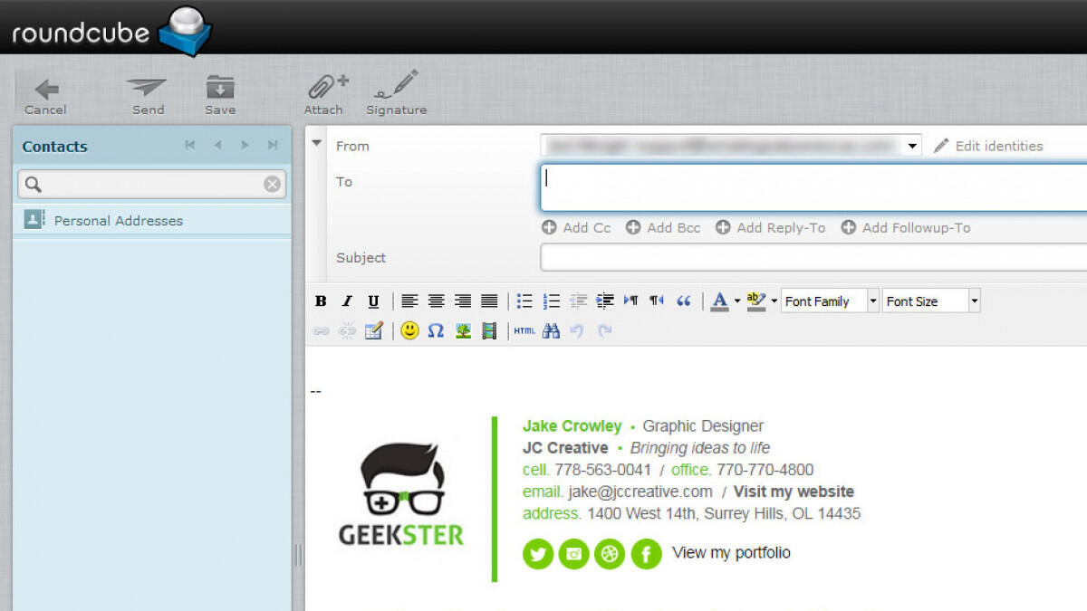
Task: Open the Font Size dropdown
Action: [931, 301]
